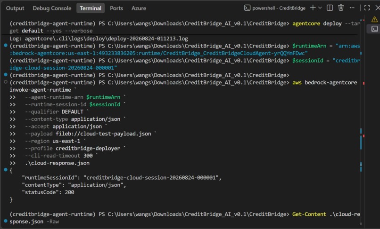Image resolution: width=380 pixels, height=229 pixels.
Task: Click the hollow decoration beside aws bedrock-agentcore command
Action: (6, 82)
